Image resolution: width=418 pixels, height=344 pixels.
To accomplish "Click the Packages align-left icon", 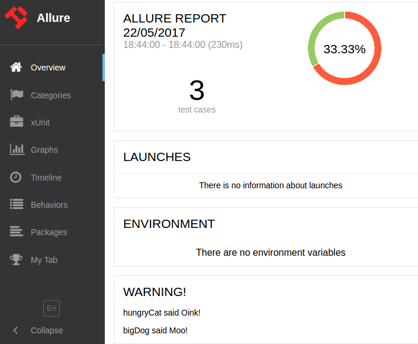I will pyautogui.click(x=17, y=232).
